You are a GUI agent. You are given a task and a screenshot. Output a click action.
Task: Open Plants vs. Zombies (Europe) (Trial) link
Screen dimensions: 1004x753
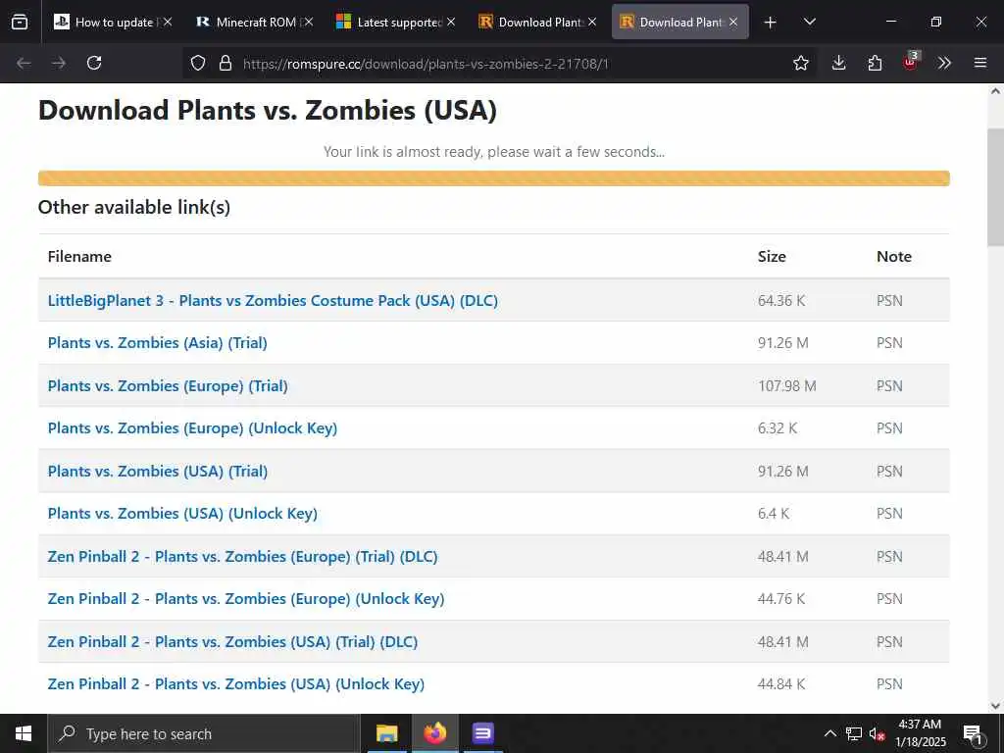(168, 385)
